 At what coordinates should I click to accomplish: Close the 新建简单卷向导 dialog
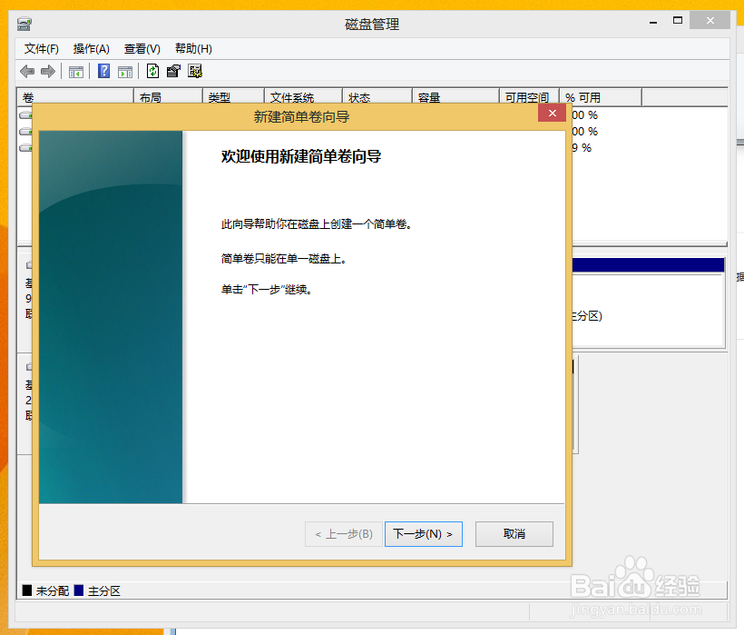(552, 113)
